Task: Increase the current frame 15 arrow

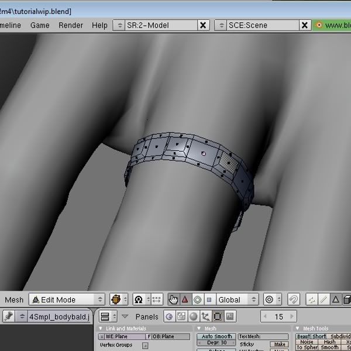Action: (x=292, y=316)
